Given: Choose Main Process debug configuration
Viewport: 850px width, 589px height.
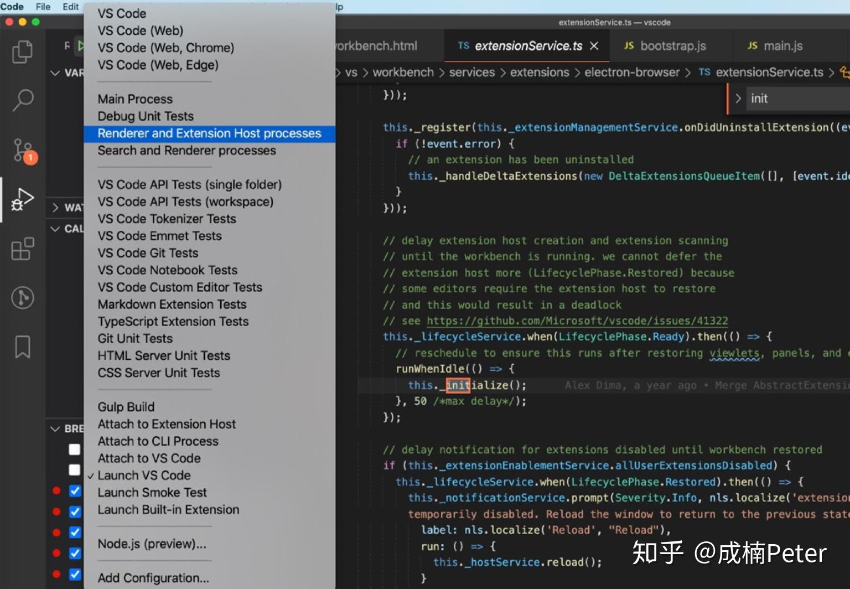Looking at the screenshot, I should coord(209,99).
